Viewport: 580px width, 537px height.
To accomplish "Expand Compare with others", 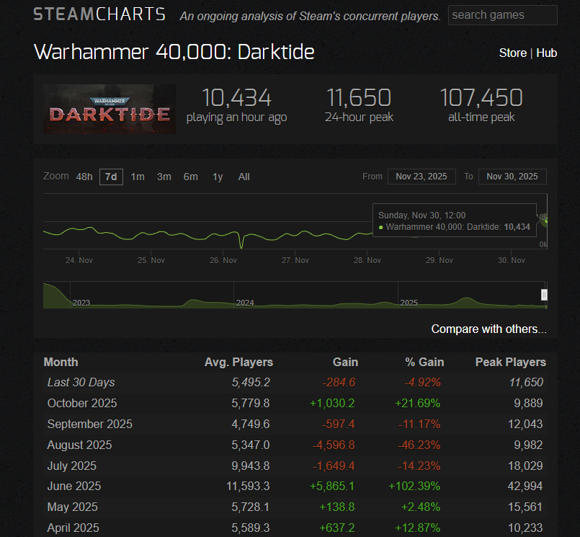I will [488, 329].
